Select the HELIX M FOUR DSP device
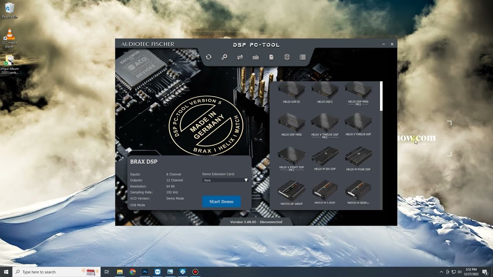Screen dimensions: 493x277 pyautogui.click(x=358, y=158)
